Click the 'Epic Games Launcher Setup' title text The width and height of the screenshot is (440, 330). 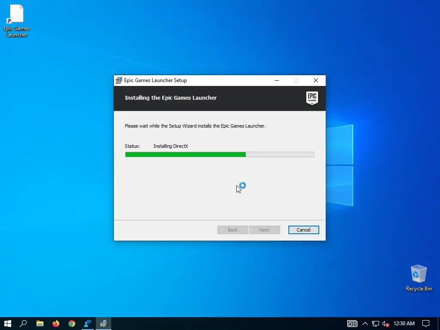click(156, 80)
